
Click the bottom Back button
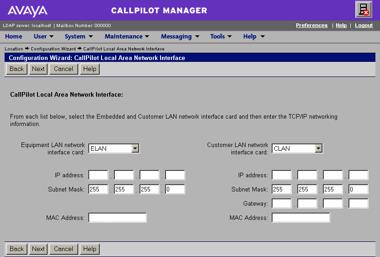[17, 249]
